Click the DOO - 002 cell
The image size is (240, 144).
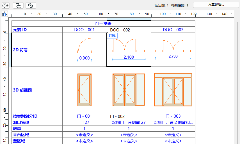129,30
